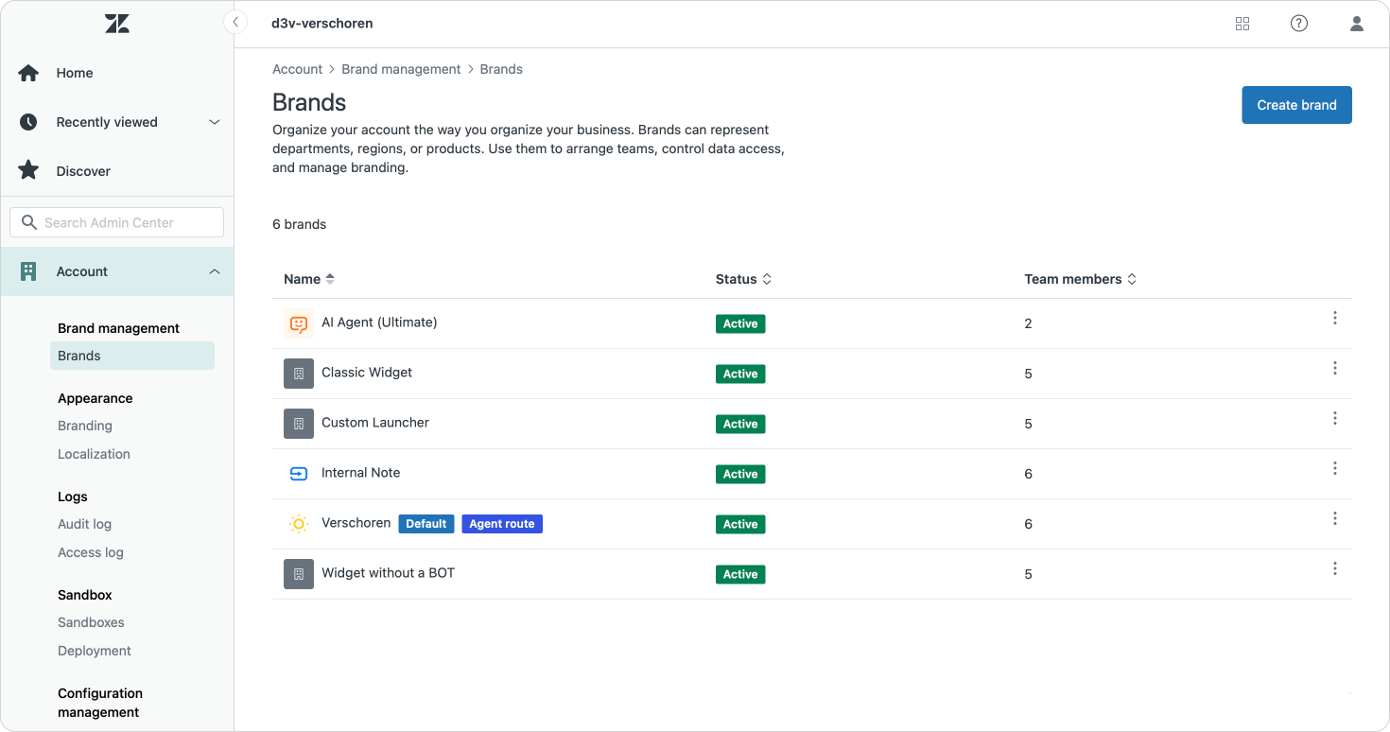Viewport: 1390px width, 732px height.
Task: Open the Zendesk products grid icon
Action: [1242, 24]
